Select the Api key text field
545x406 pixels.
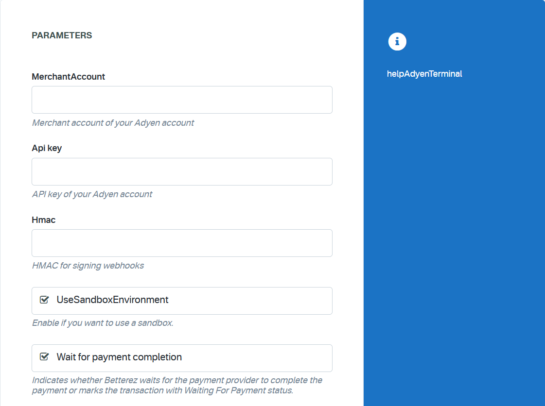coord(182,171)
